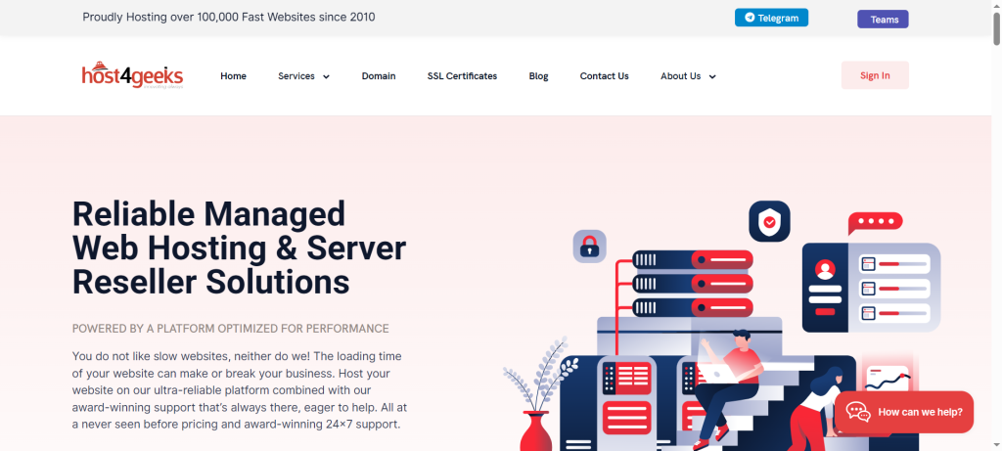This screenshot has width=1002, height=451.
Task: Go to the Domain page
Action: 379,76
